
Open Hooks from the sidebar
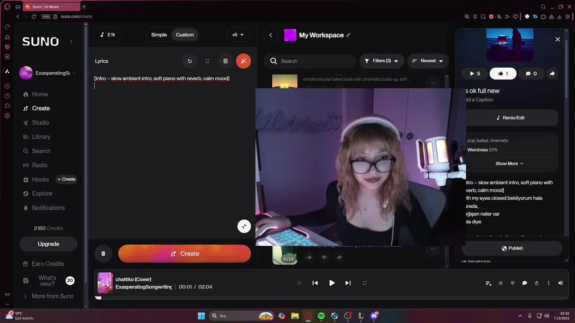(x=36, y=179)
